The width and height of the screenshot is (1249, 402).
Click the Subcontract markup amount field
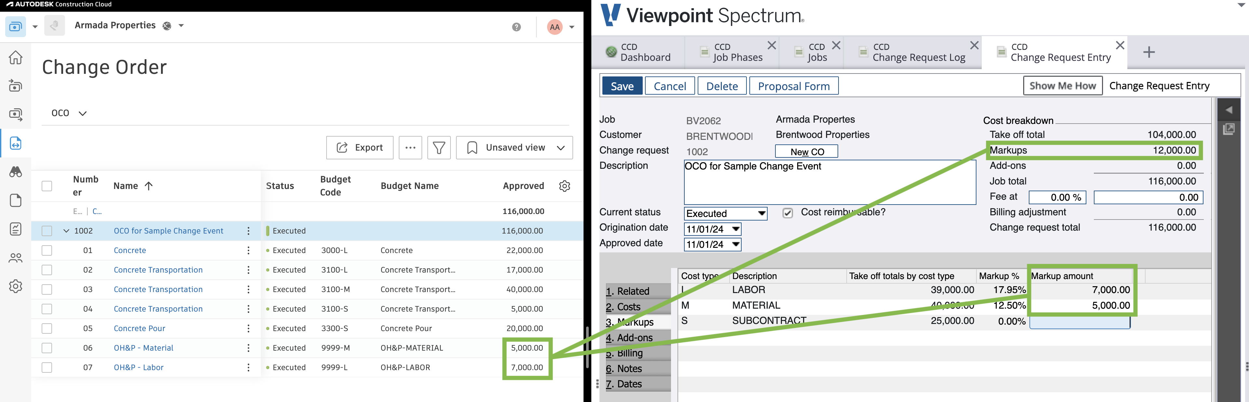coord(1080,322)
